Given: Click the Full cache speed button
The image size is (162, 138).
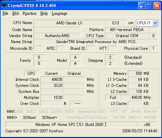Looking at the screenshot, I should pyautogui.click(x=113, y=98).
